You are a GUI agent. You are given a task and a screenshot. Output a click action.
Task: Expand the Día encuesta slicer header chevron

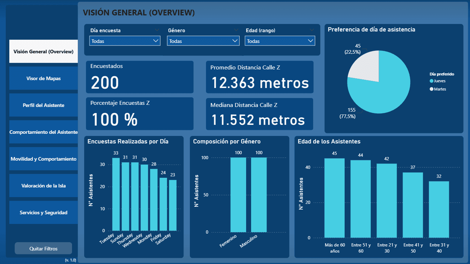click(157, 30)
